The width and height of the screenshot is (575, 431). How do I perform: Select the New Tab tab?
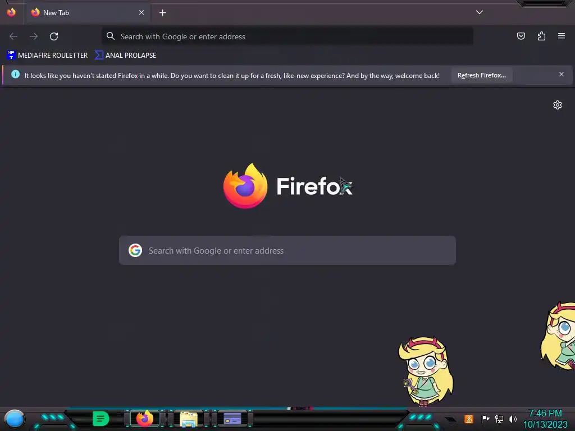click(88, 12)
